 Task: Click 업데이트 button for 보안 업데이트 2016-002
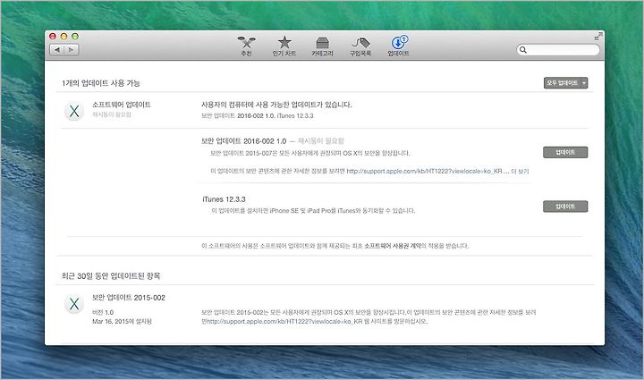565,152
